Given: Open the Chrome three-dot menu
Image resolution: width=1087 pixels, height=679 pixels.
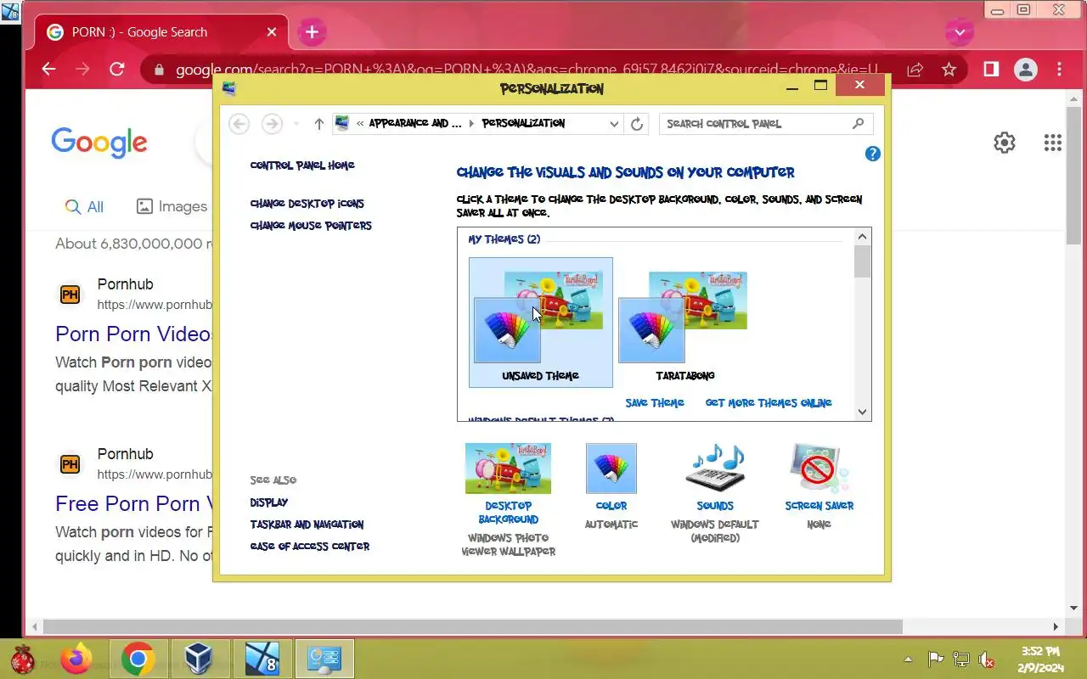Looking at the screenshot, I should (1059, 70).
